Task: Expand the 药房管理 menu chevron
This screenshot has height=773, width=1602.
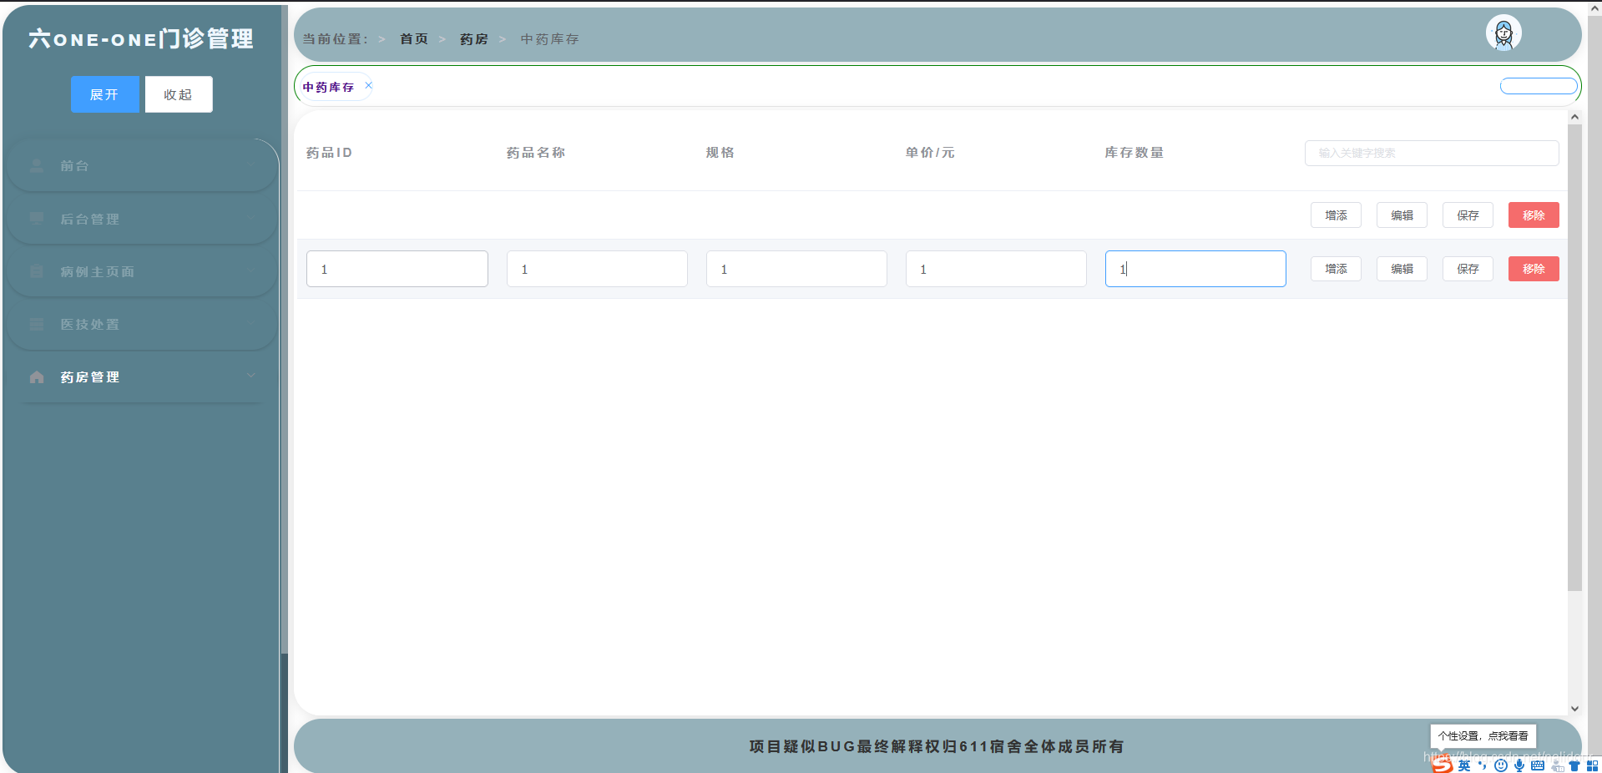Action: click(x=250, y=376)
